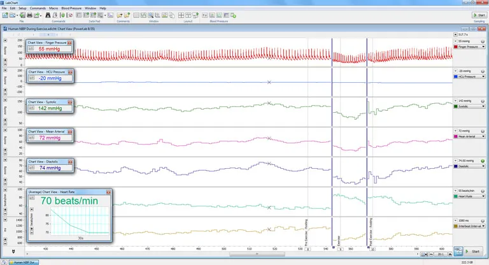
Task: Open the Blood Pressure menu
Action: point(71,8)
